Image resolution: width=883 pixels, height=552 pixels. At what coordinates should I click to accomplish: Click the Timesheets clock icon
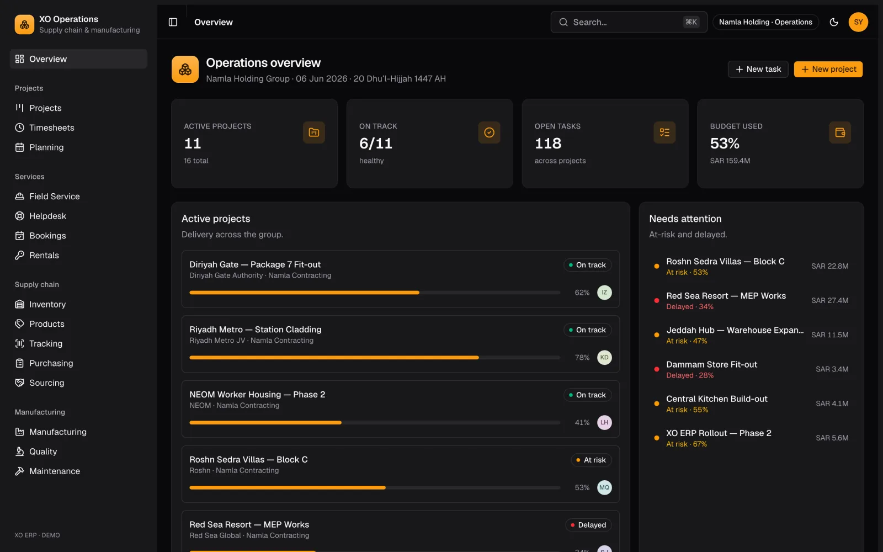[20, 128]
